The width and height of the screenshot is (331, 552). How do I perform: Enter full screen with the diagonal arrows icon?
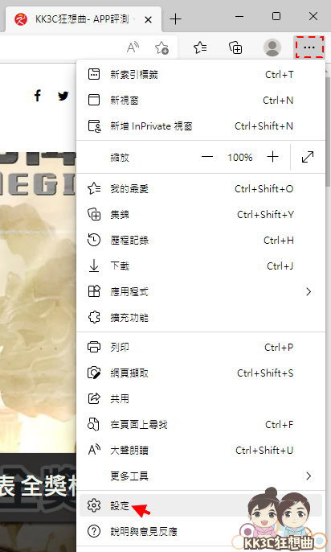click(308, 157)
